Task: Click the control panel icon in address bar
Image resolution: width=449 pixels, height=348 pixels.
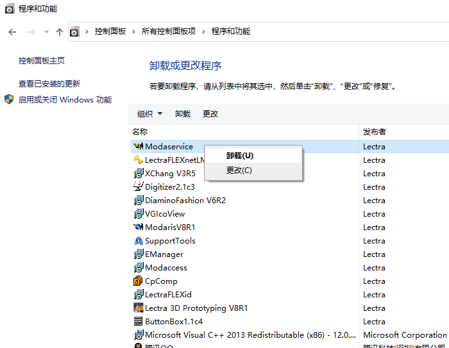Action: pyautogui.click(x=75, y=31)
